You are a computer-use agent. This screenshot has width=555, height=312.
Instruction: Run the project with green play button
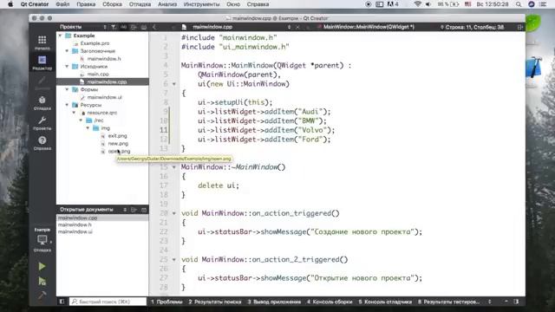[42, 266]
